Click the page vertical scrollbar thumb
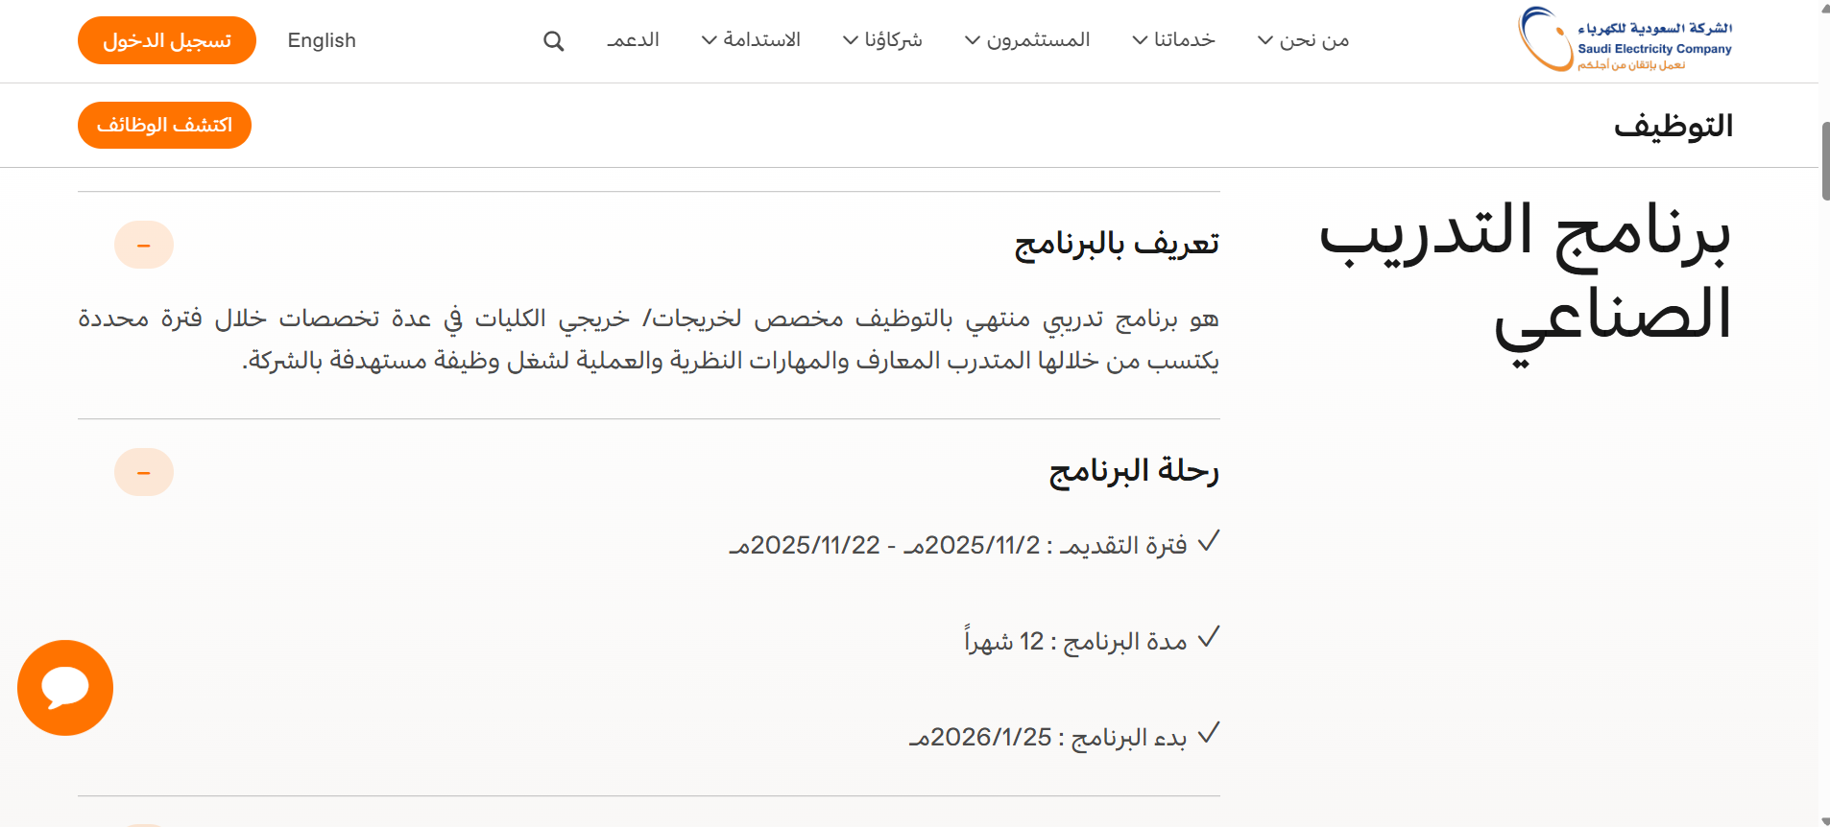The width and height of the screenshot is (1830, 827). 1824,161
